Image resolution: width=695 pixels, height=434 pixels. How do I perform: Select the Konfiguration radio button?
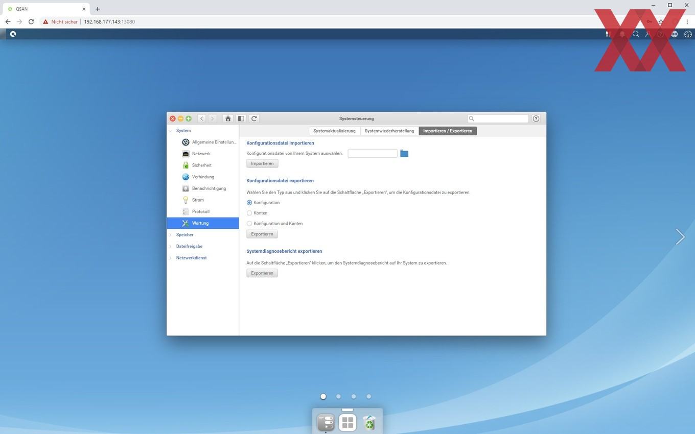pos(249,203)
